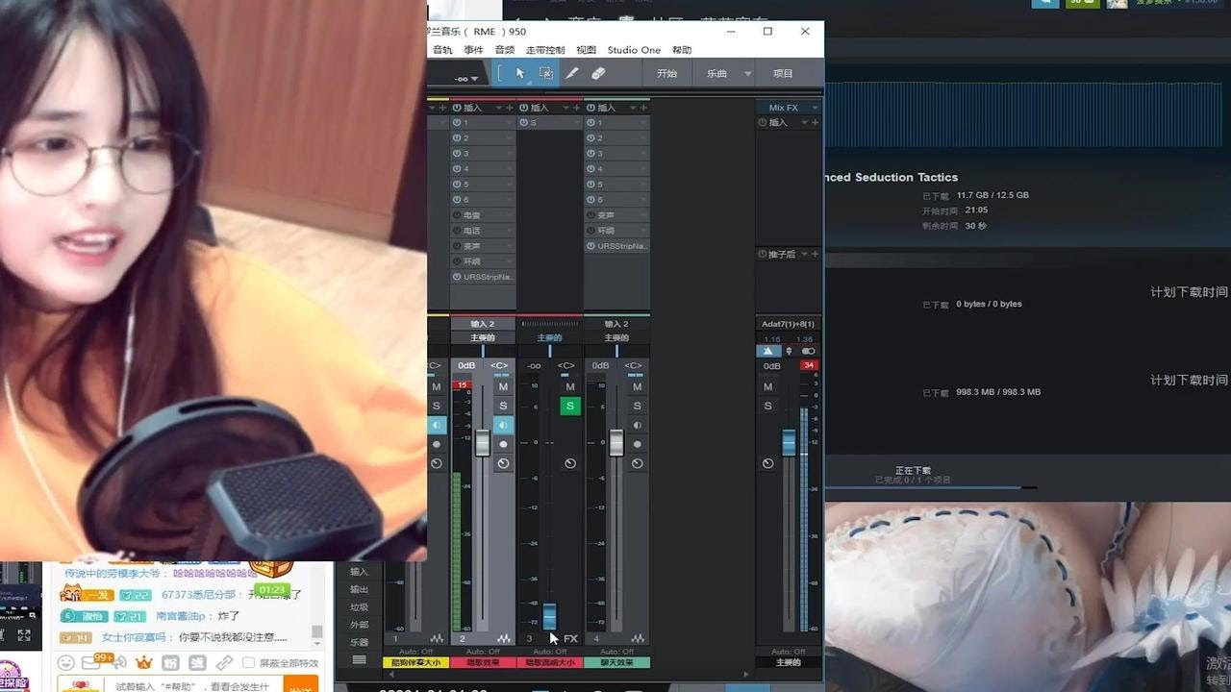Pick the Eraser tool
The width and height of the screenshot is (1231, 692).
pos(597,73)
